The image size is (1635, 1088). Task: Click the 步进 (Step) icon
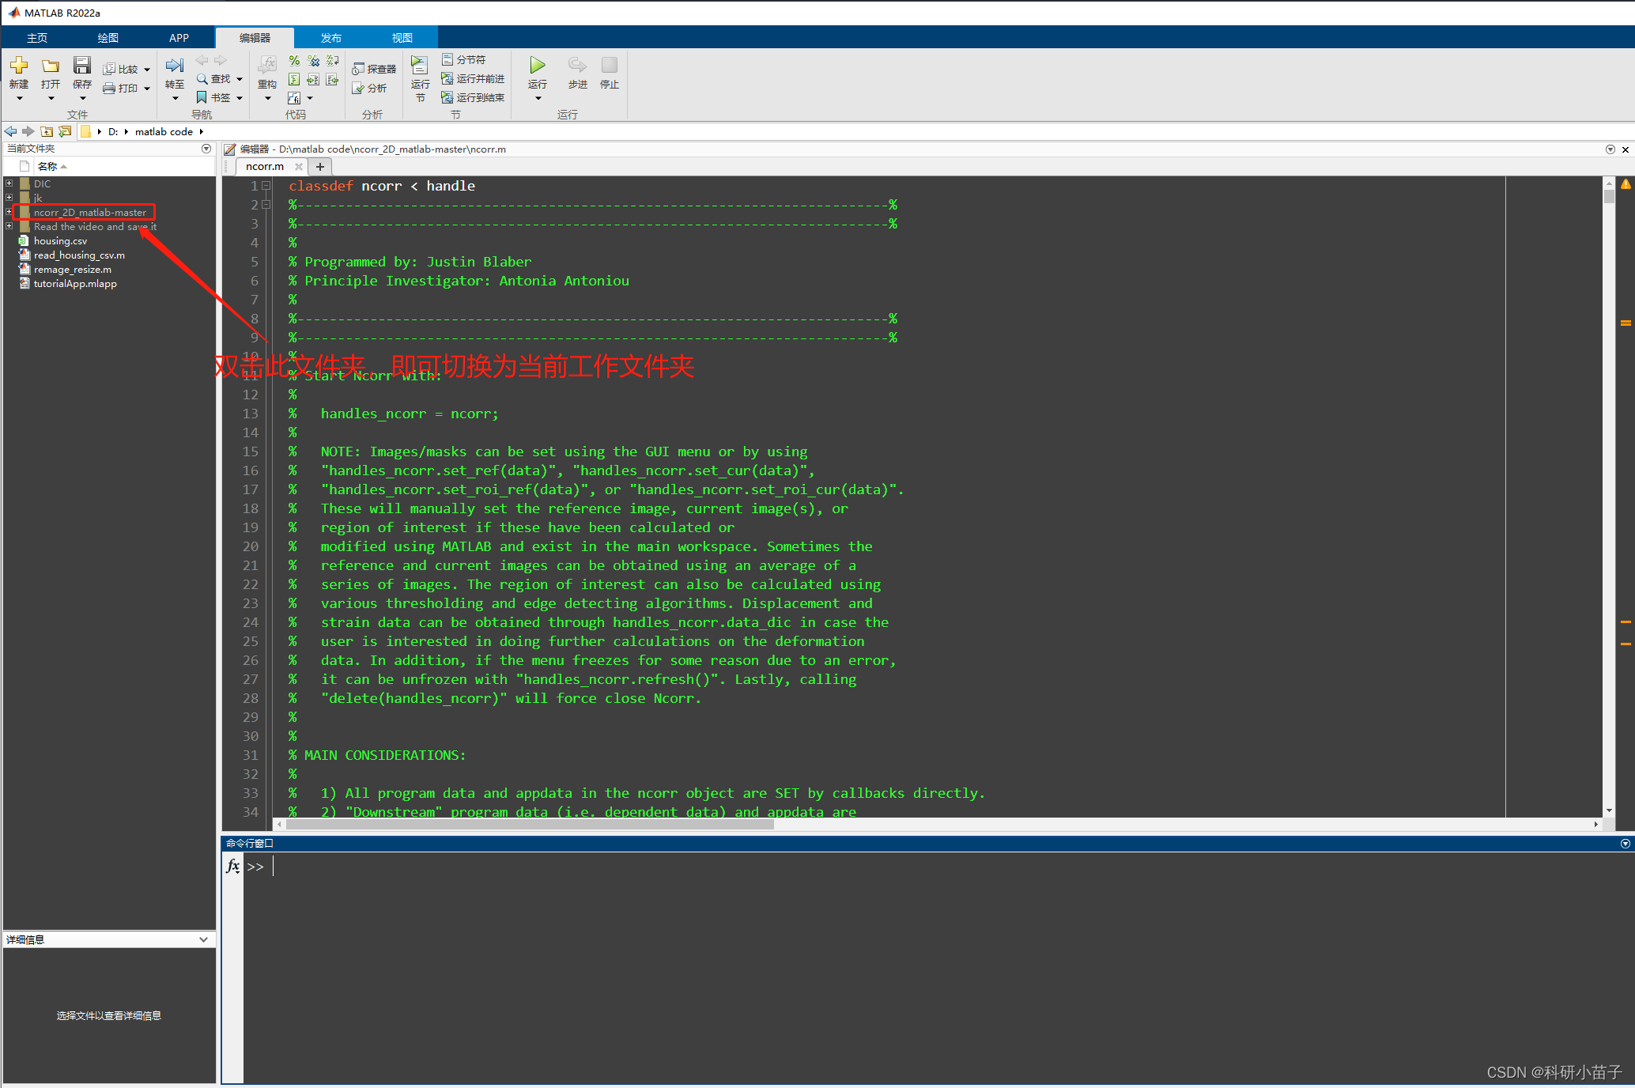[x=578, y=65]
